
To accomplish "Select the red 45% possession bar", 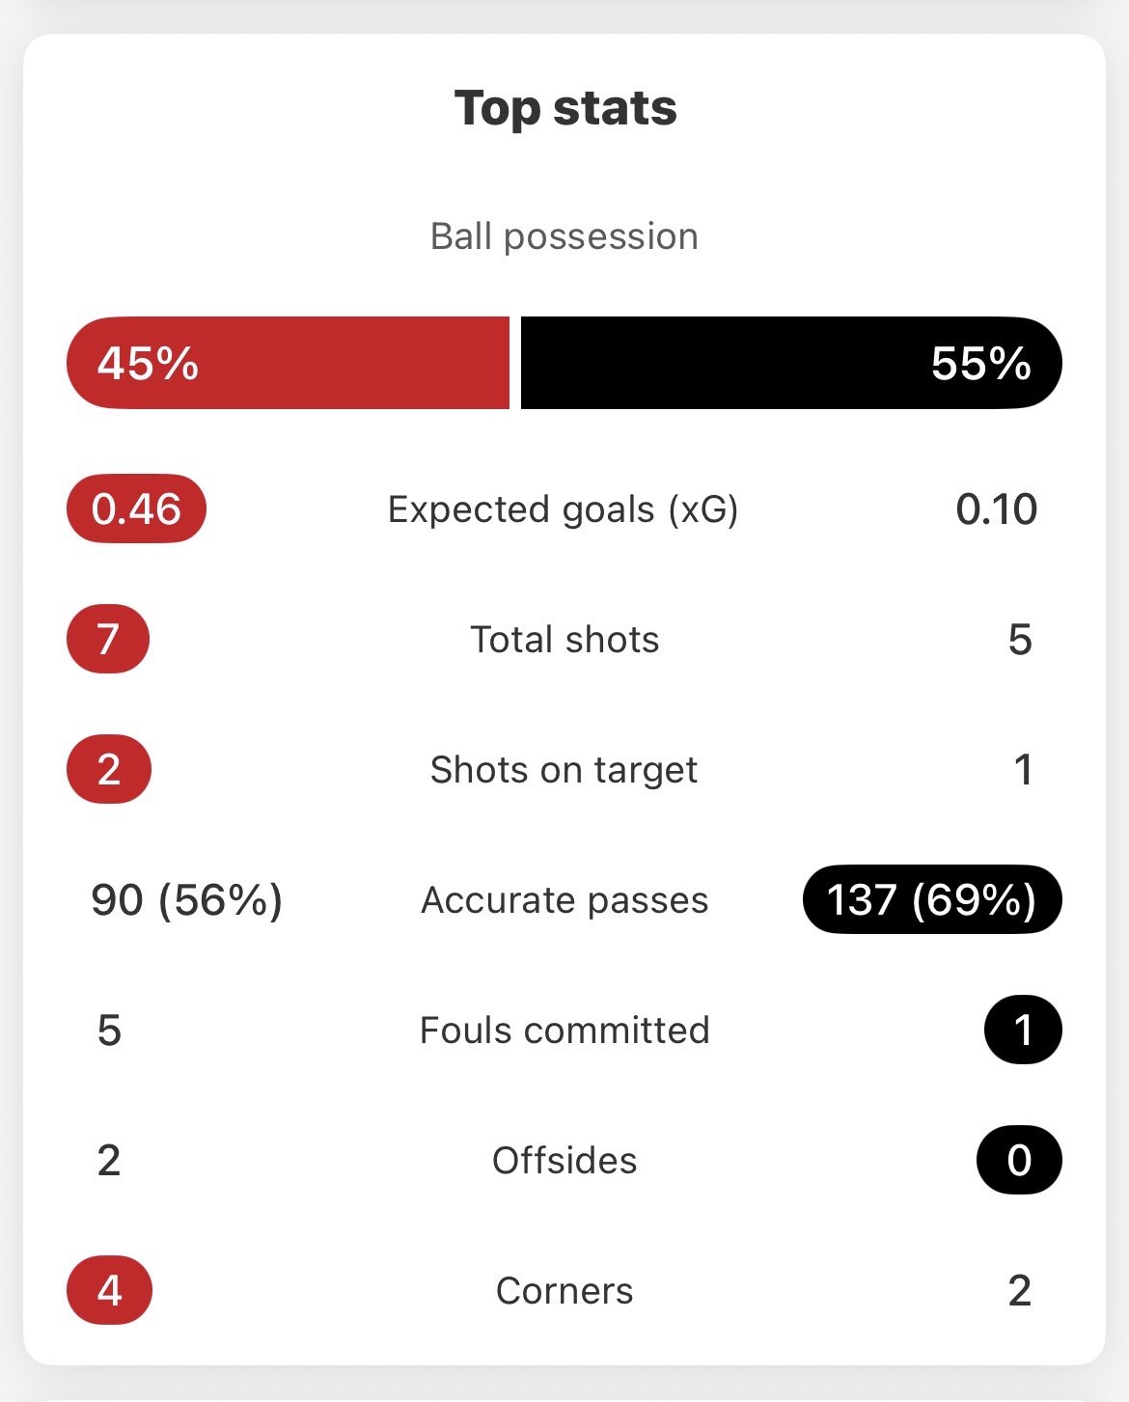I will (288, 363).
